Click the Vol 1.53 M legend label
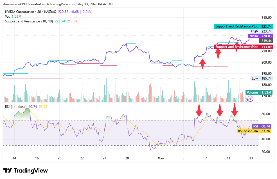The height and width of the screenshot is (179, 277). click(x=13, y=17)
